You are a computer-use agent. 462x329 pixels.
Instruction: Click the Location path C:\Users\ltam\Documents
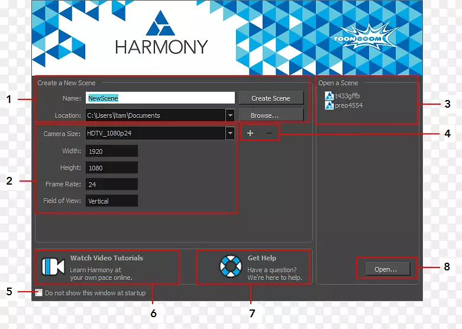(124, 115)
